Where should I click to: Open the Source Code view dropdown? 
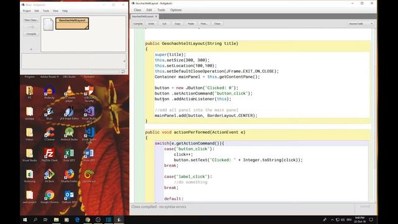[x=361, y=24]
